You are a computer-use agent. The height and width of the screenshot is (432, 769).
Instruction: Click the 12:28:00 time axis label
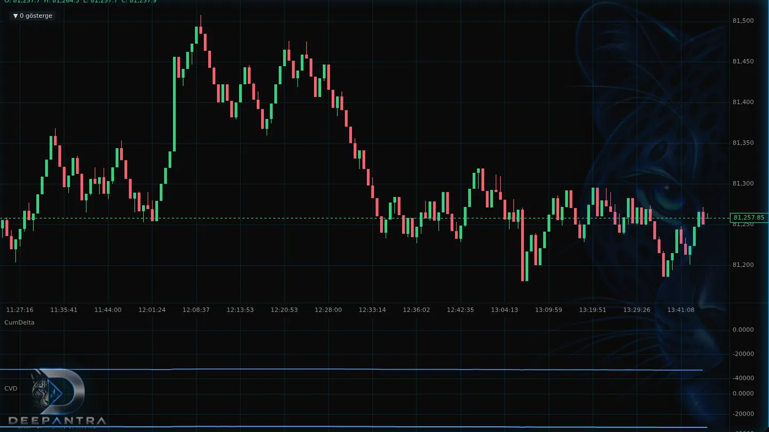click(x=328, y=310)
